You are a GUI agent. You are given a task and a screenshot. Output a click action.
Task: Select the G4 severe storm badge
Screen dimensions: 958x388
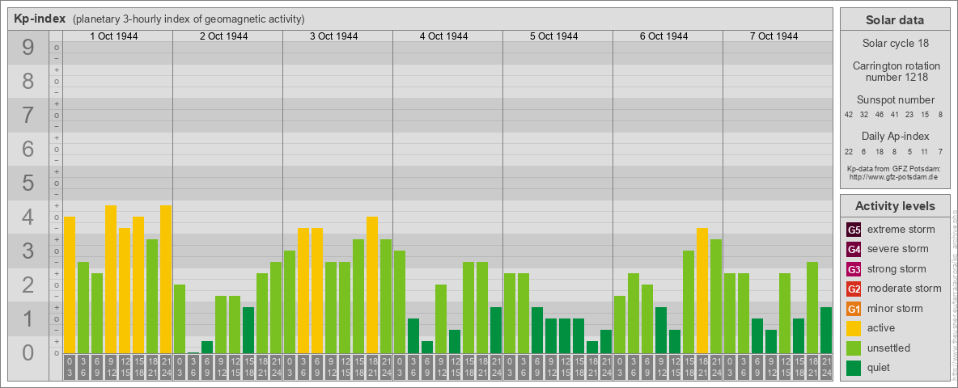(854, 249)
